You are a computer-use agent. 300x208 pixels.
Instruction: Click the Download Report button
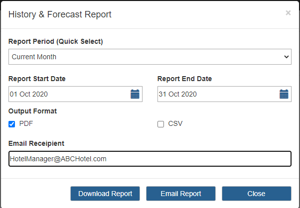tap(105, 194)
